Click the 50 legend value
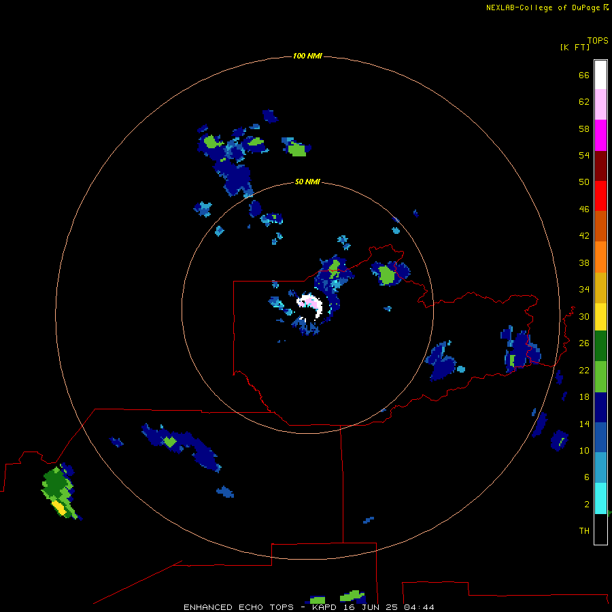612x612 pixels. (584, 182)
